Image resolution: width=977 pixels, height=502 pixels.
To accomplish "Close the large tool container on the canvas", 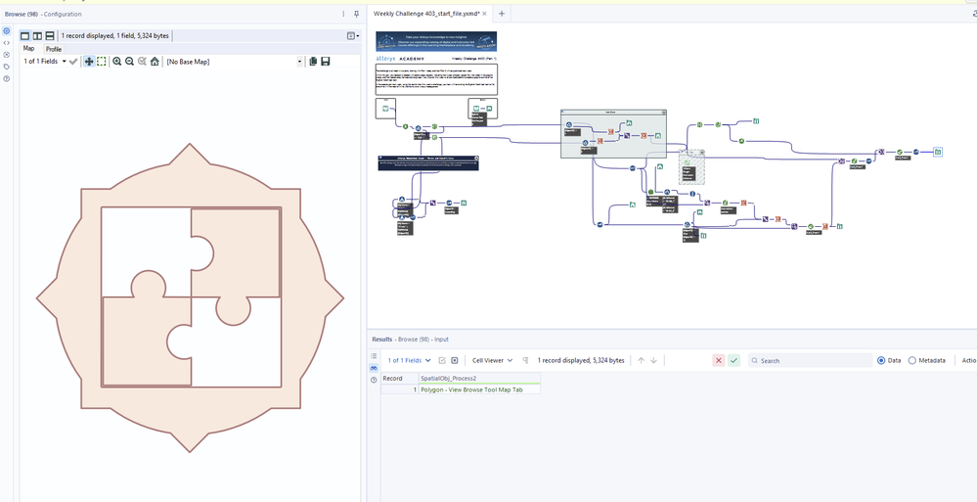I will (x=663, y=113).
